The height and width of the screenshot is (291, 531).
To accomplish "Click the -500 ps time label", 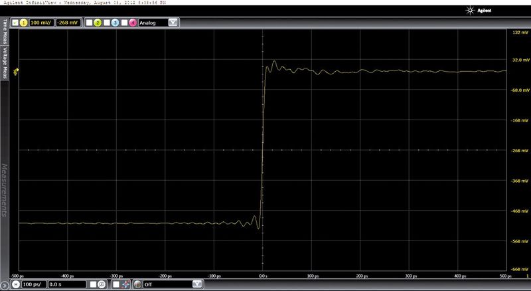I will pos(19,276).
